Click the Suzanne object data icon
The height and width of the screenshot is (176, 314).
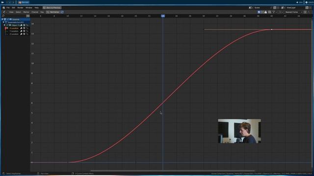[5, 20]
